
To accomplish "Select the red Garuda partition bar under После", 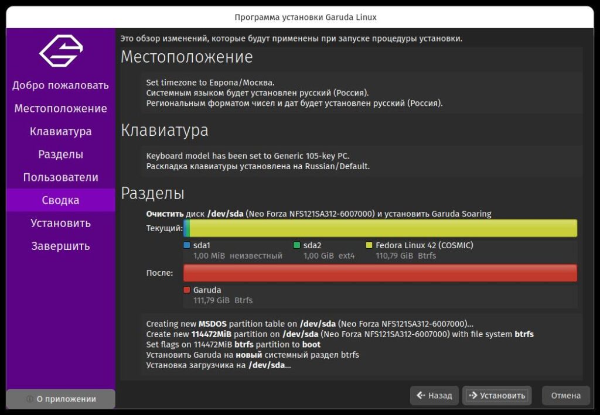I will (380, 273).
